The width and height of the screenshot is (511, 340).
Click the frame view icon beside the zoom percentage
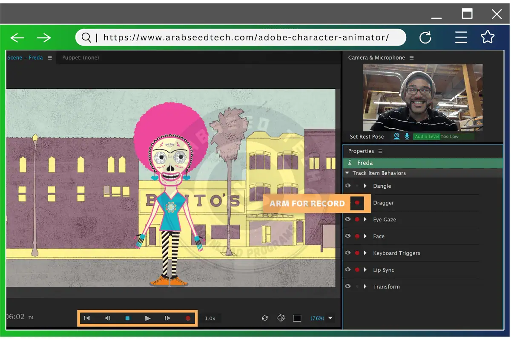tap(297, 317)
